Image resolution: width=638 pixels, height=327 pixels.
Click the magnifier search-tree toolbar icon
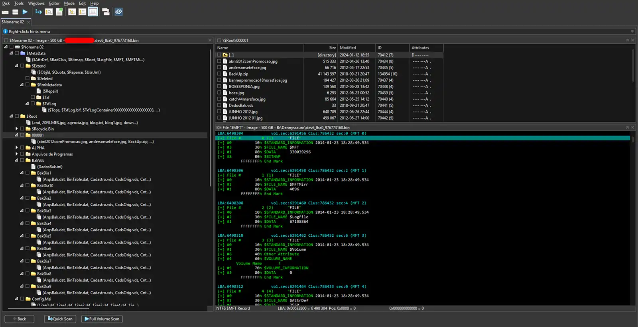[49, 12]
